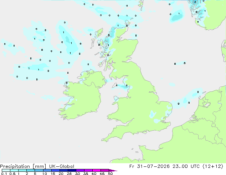226x175 pixels.
Task: Click the above-50 mm arrow end of legend
Action: coord(113,170)
